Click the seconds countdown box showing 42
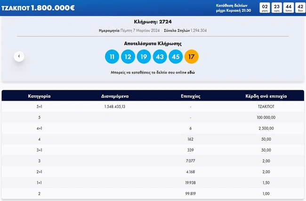Viewport: 306px width, 201px height. [x=300, y=8]
